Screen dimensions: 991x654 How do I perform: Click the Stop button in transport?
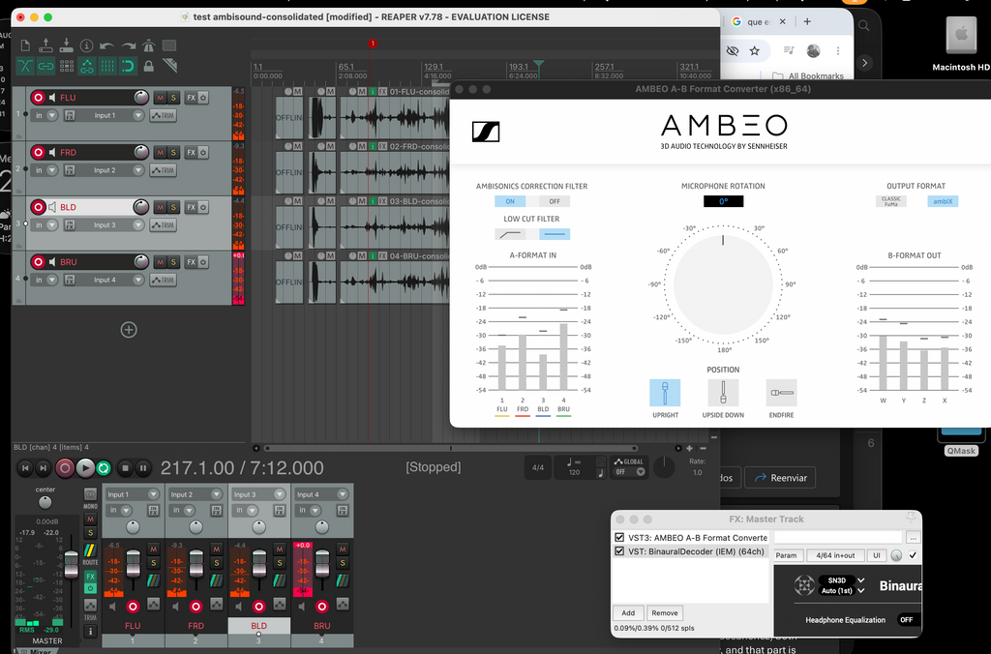coord(125,468)
